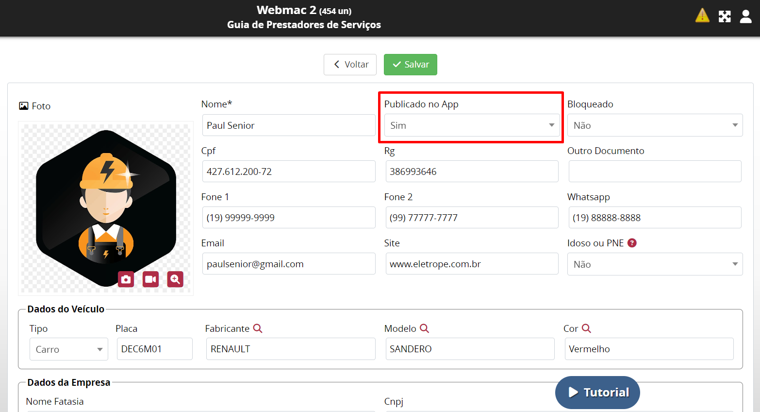
Task: Toggle fullscreen with the expand arrows icon
Action: (x=725, y=17)
